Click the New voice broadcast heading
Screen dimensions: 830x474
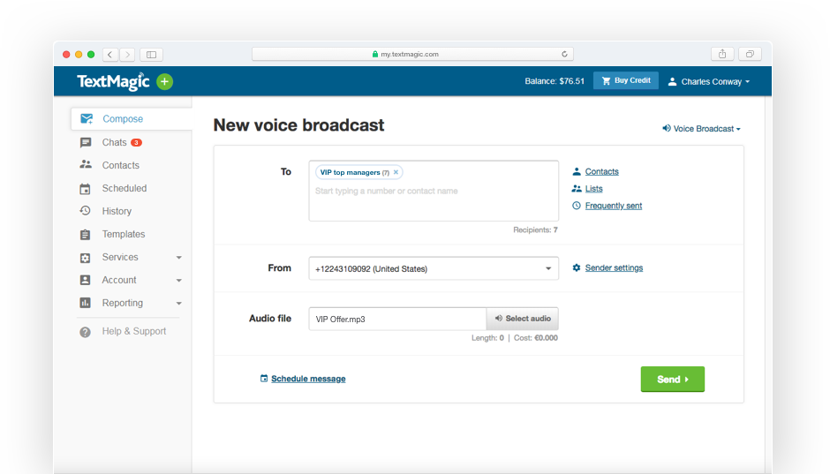pos(298,125)
